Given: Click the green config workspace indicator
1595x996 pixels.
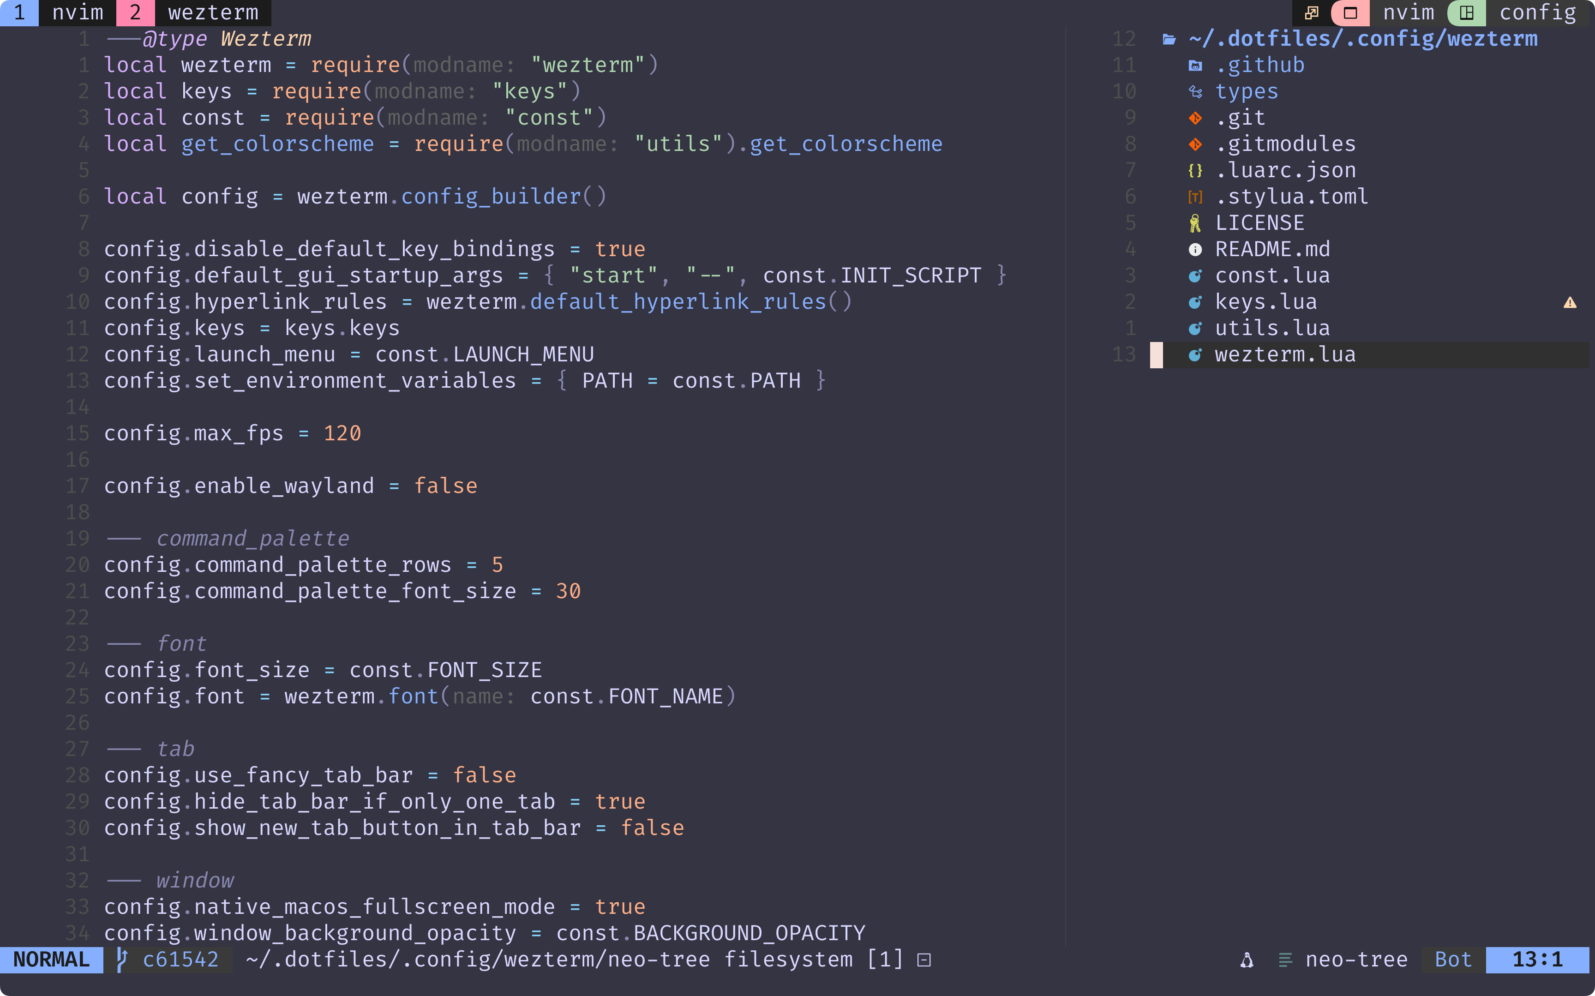Looking at the screenshot, I should pyautogui.click(x=1467, y=12).
